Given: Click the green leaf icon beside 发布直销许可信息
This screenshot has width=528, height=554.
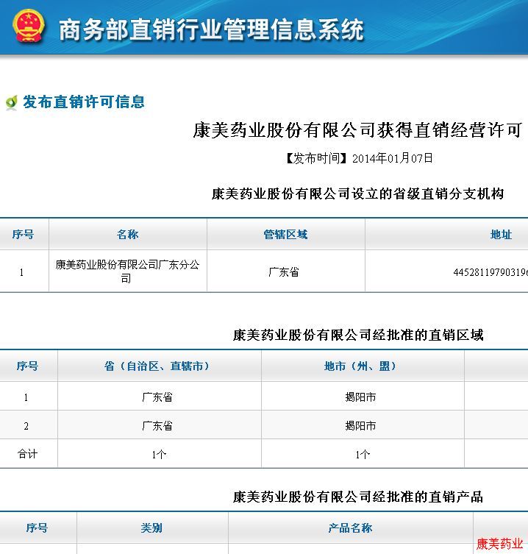Looking at the screenshot, I should point(11,102).
